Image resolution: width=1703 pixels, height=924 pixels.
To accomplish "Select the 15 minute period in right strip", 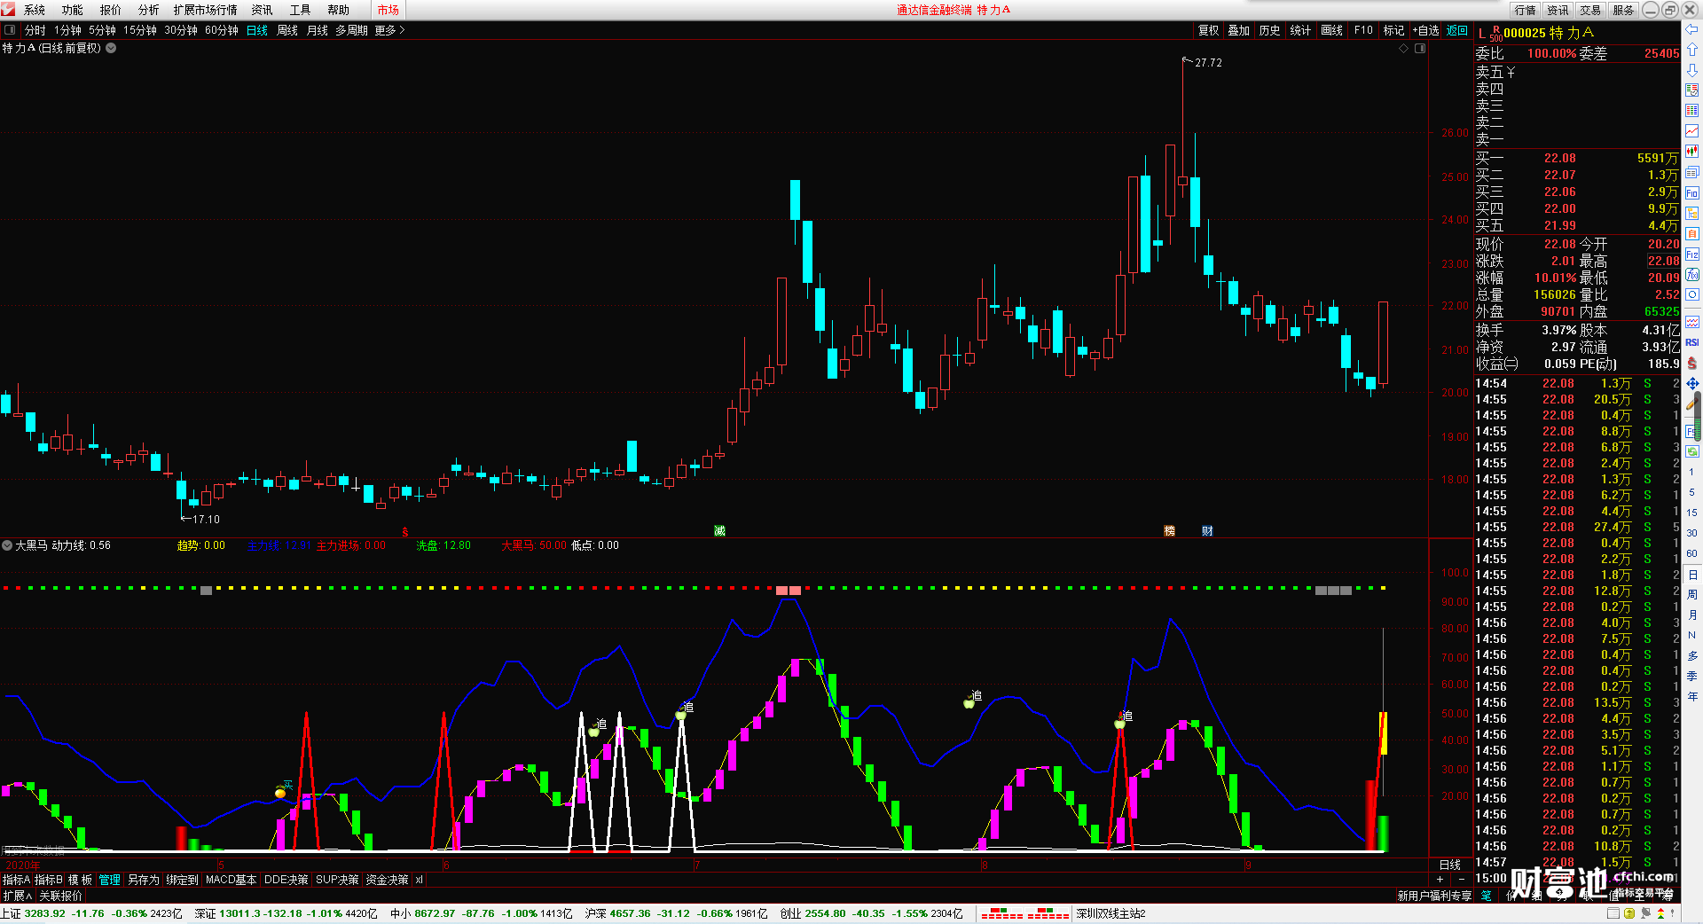I will click(1692, 513).
